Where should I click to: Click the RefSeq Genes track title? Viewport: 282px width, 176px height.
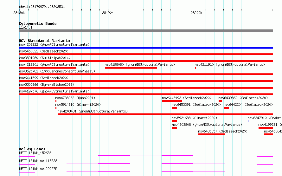coord(32,149)
